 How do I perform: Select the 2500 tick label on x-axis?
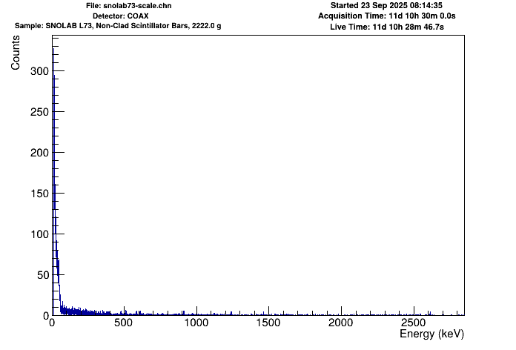[412, 324]
